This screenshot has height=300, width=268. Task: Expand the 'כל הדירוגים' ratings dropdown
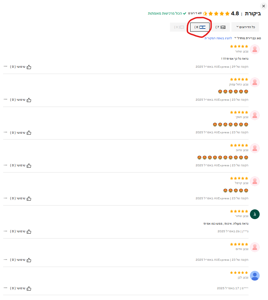coord(245,27)
